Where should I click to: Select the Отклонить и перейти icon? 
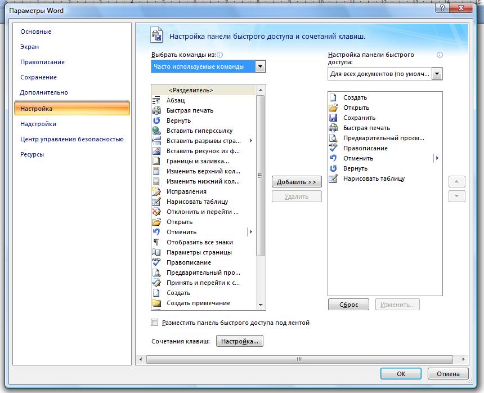tap(156, 212)
